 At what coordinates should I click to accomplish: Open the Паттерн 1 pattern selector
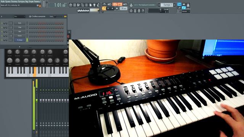tap(167, 5)
